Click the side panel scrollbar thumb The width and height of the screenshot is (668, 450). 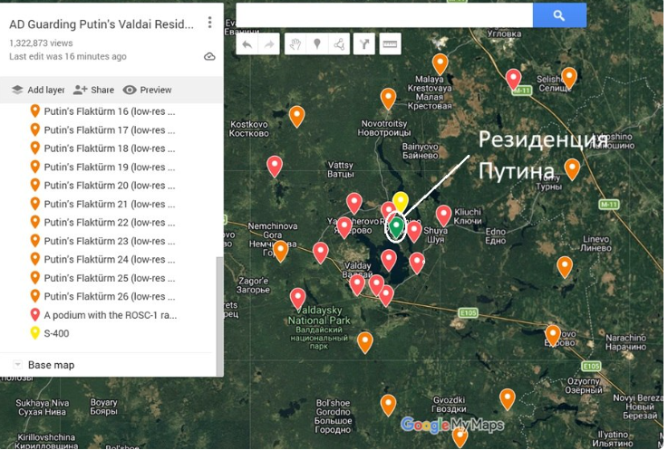220,316
